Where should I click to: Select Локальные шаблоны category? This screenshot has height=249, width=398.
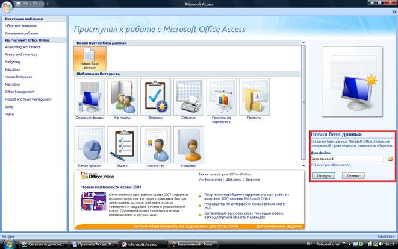coord(22,33)
